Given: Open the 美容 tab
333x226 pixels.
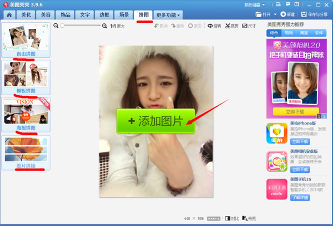Looking at the screenshot, I should (46, 15).
